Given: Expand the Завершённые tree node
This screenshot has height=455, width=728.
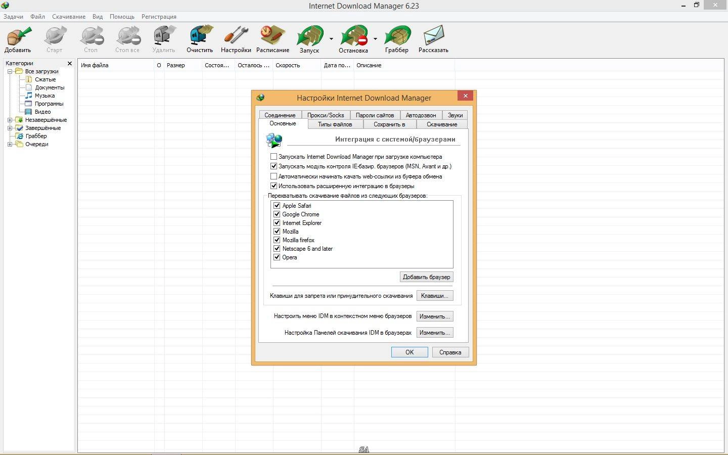Looking at the screenshot, I should tap(10, 128).
